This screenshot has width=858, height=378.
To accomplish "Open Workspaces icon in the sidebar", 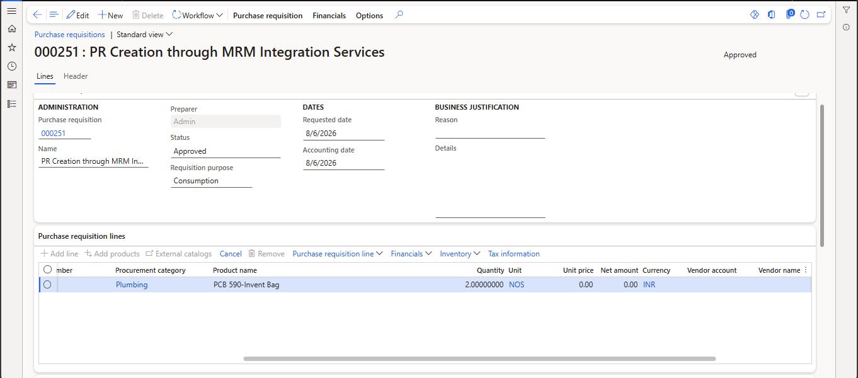I will pyautogui.click(x=11, y=84).
